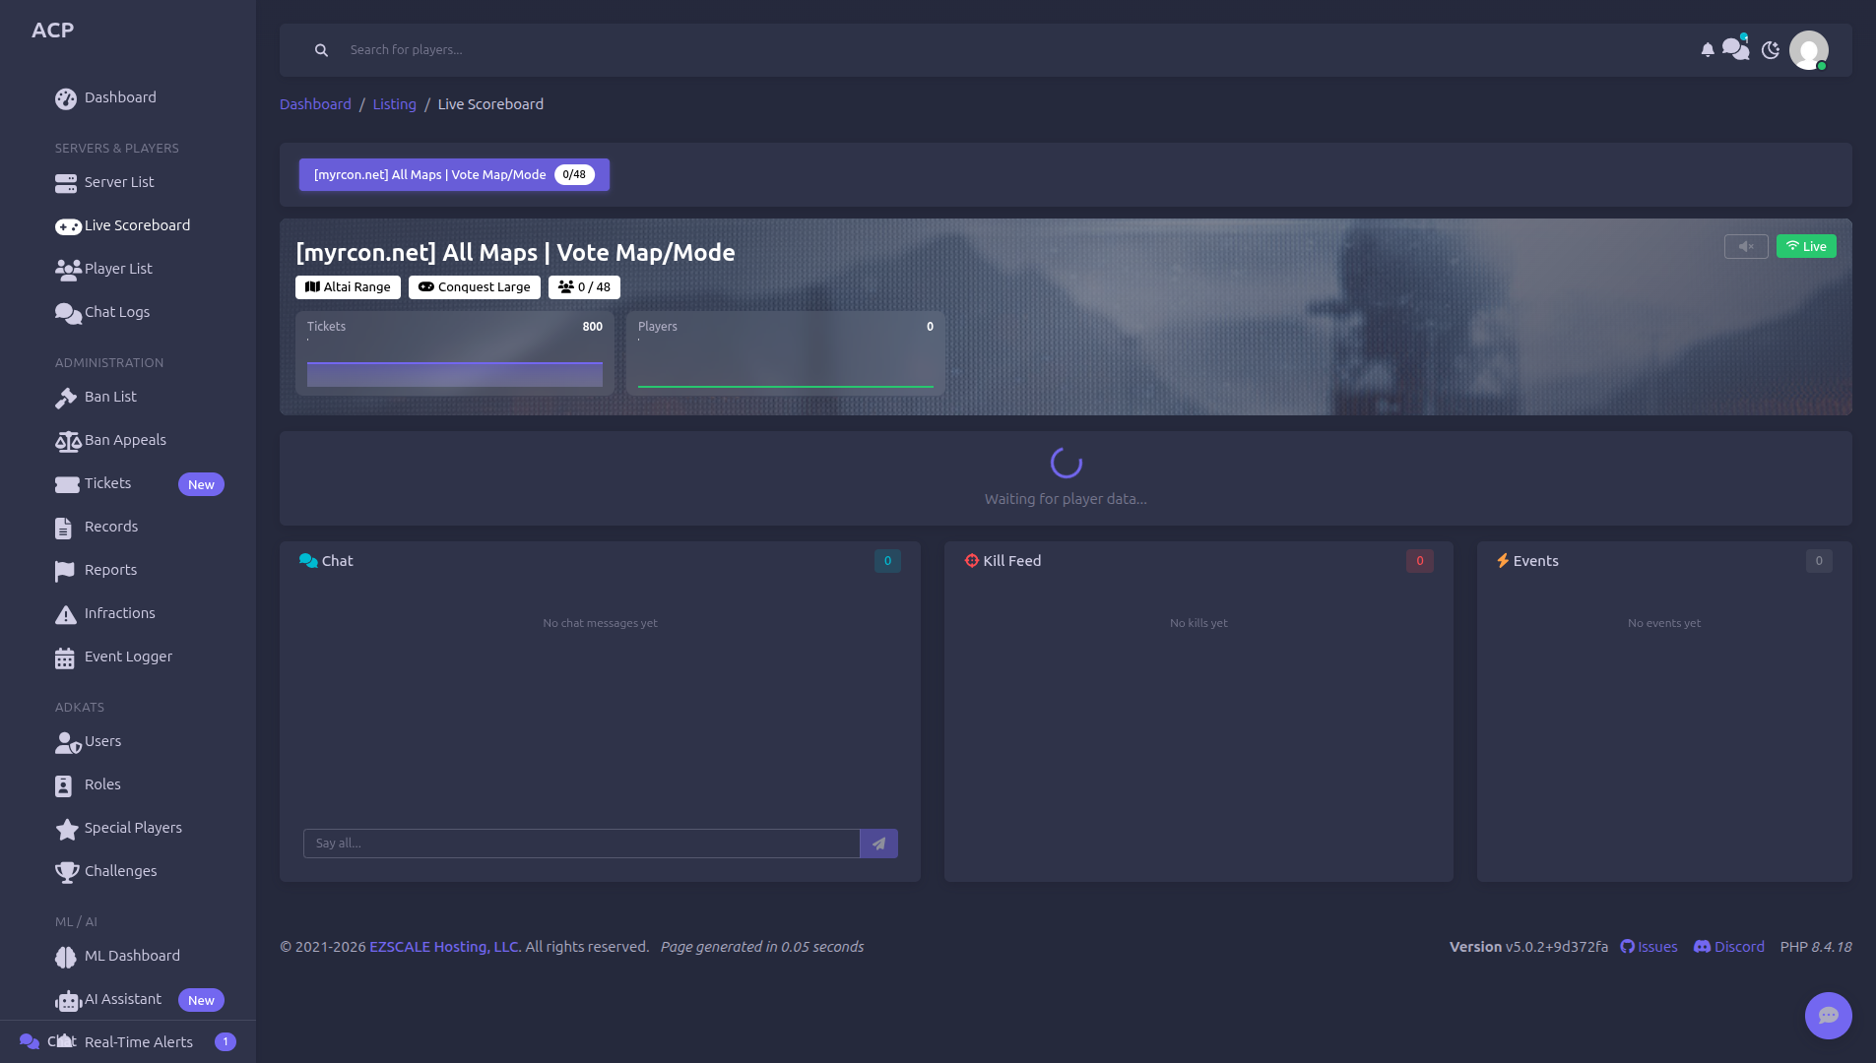The width and height of the screenshot is (1876, 1063).
Task: Click the search magnifier icon
Action: tap(321, 50)
